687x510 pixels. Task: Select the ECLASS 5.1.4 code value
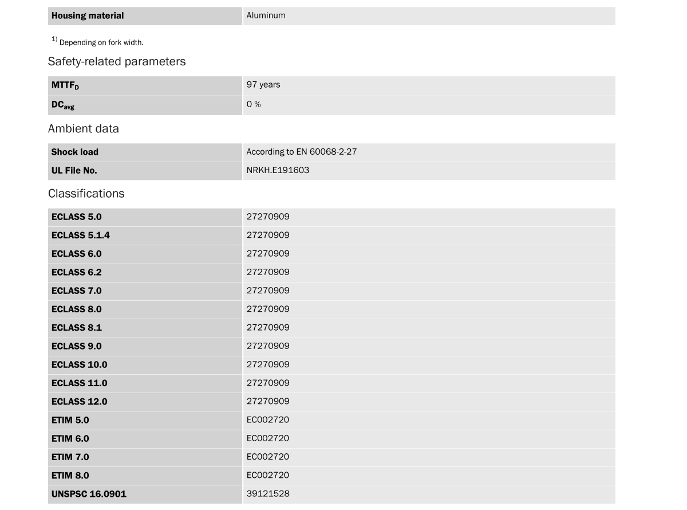coord(268,235)
